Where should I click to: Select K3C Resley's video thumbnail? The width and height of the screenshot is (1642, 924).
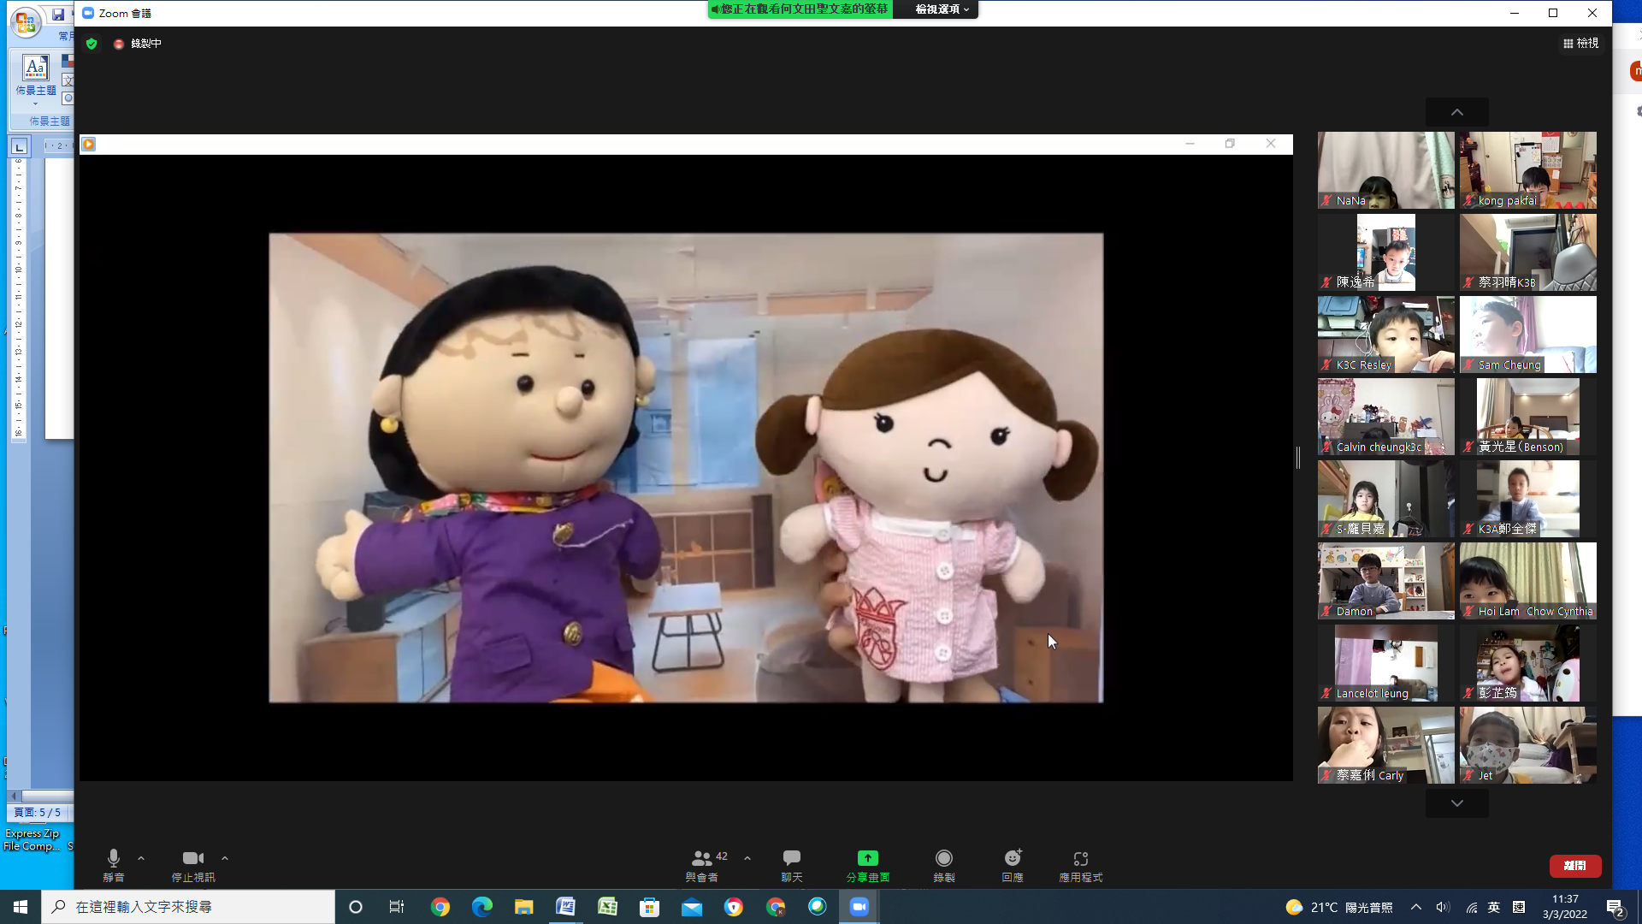click(x=1385, y=334)
